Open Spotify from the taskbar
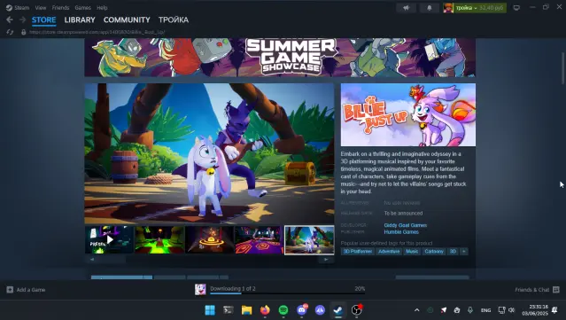 point(283,310)
